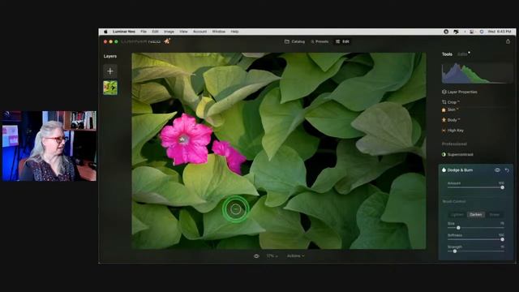Open the File menu
Image resolution: width=519 pixels, height=292 pixels.
point(144,32)
